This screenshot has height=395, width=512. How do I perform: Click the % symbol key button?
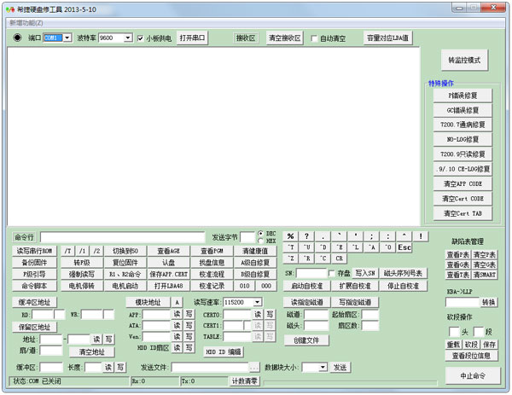click(x=290, y=236)
